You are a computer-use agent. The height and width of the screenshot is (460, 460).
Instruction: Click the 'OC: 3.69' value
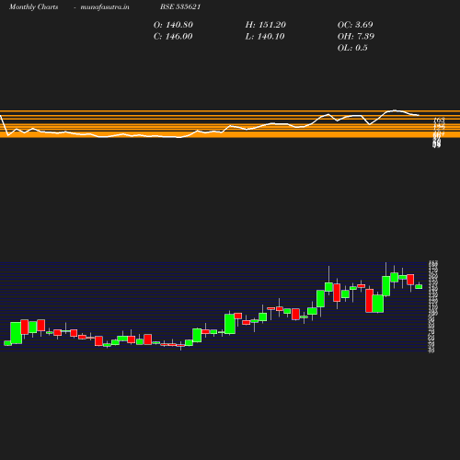pos(355,25)
